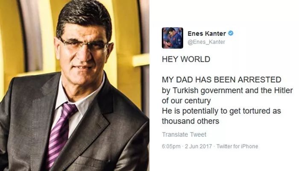The height and width of the screenshot is (171, 299).
Task: Open the Enes Kanter profile avatar
Action: [173, 38]
